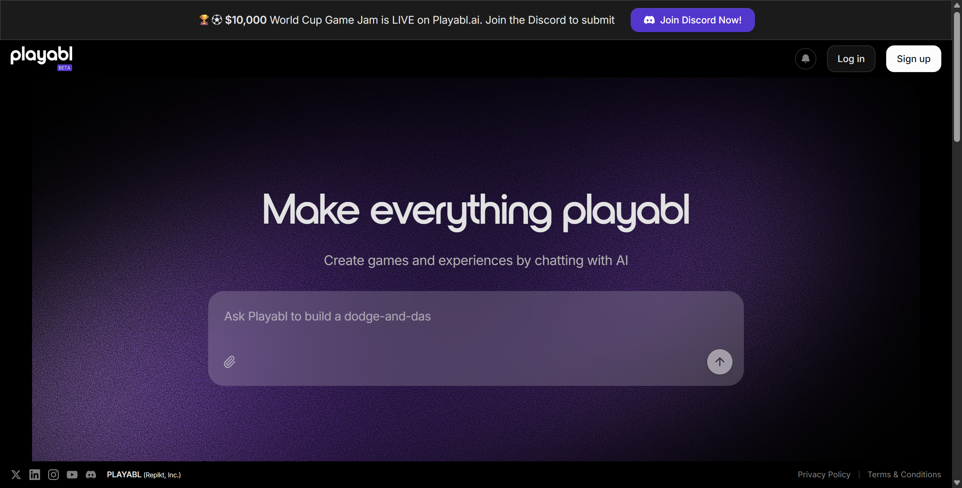Click the page vertical scrollbar thumb

[x=956, y=77]
